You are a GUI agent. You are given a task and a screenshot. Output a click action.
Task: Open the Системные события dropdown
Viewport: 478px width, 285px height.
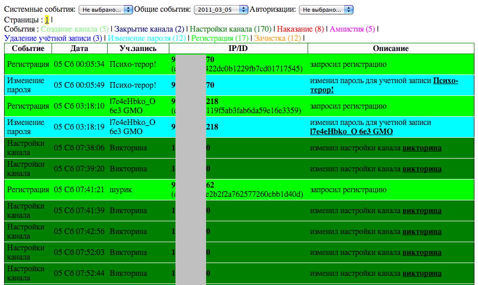[x=106, y=10]
